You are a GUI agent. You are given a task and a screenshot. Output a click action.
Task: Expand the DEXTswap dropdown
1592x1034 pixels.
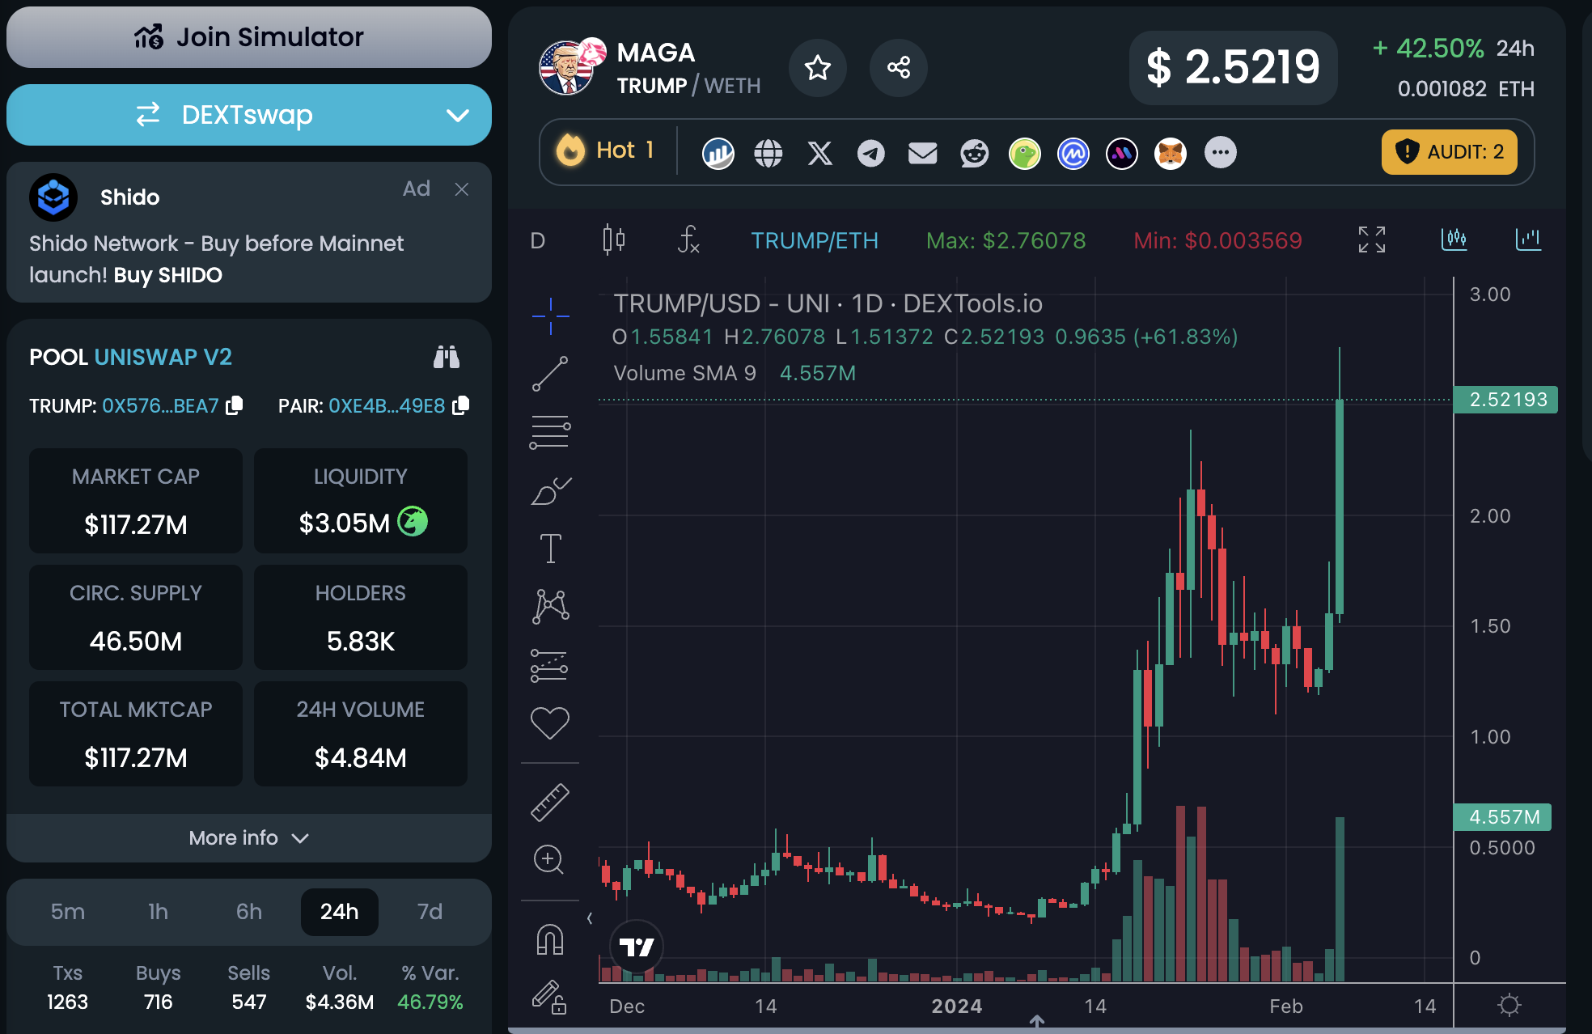point(457,116)
